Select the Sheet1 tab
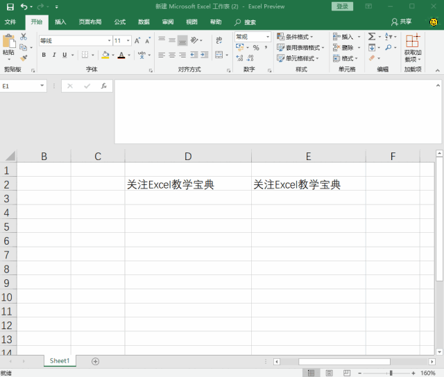The image size is (444, 377). 60,361
